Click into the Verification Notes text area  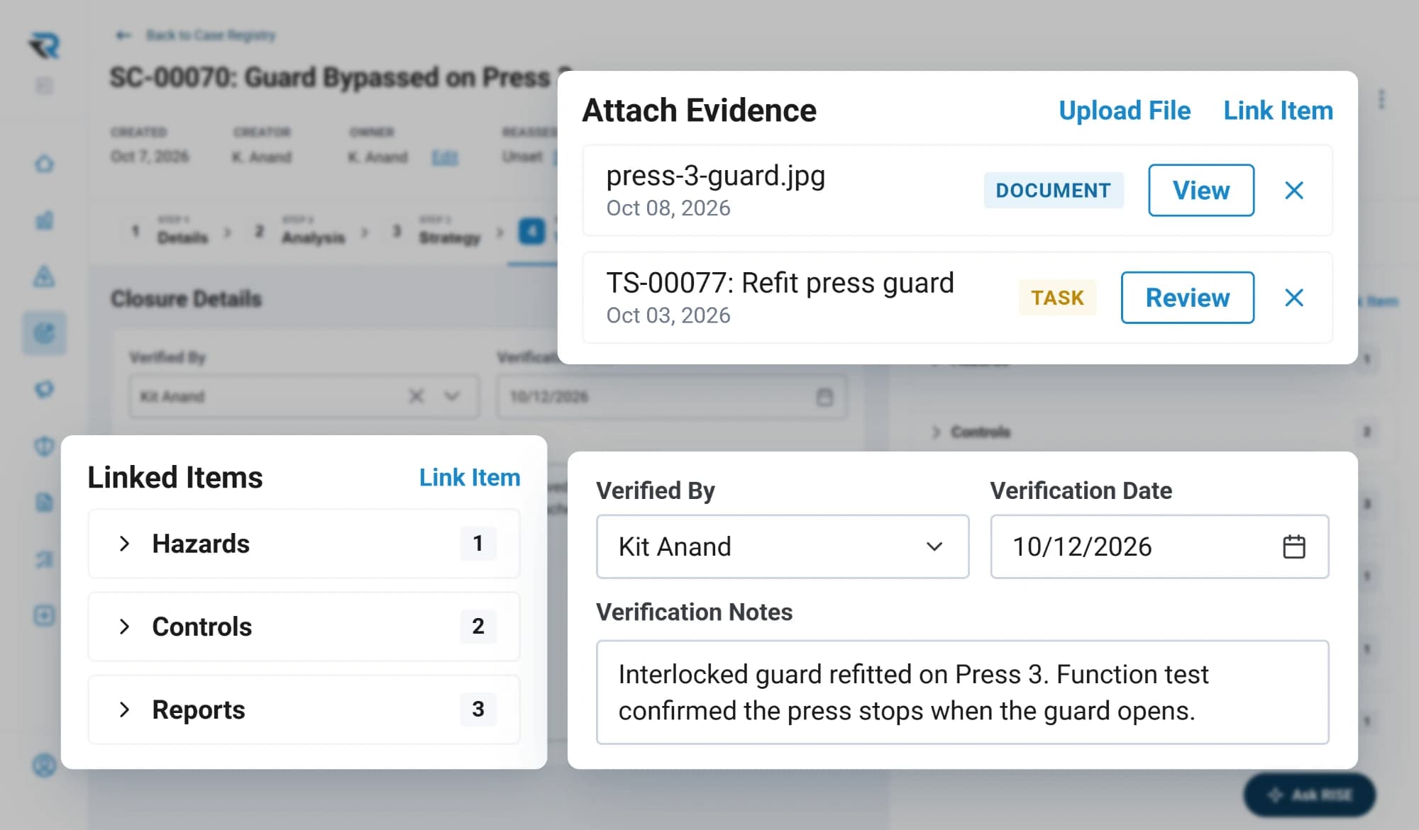coord(962,692)
